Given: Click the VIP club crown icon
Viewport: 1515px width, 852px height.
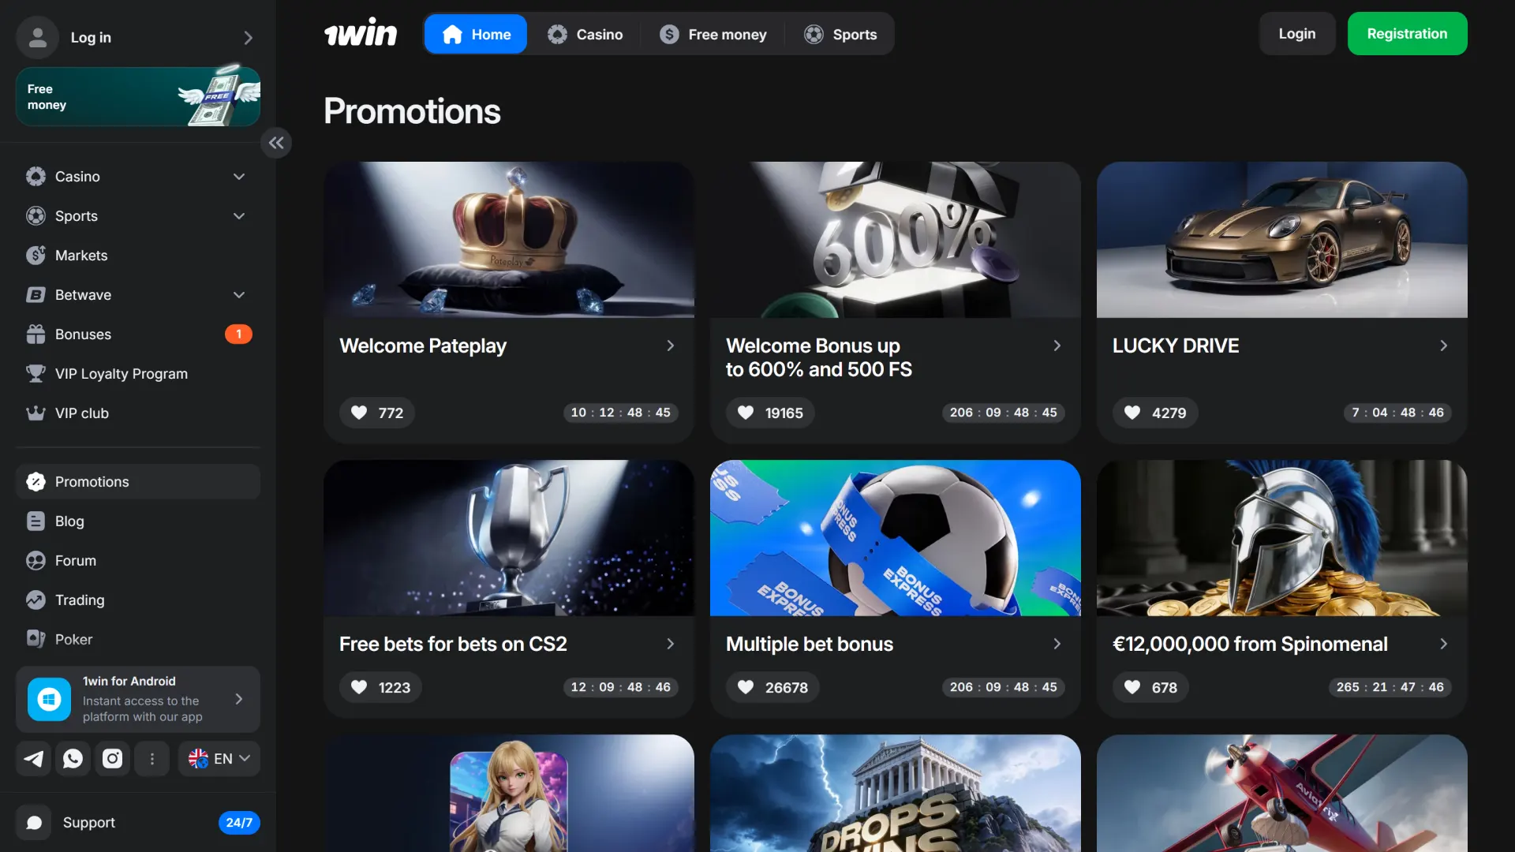Looking at the screenshot, I should click(36, 413).
